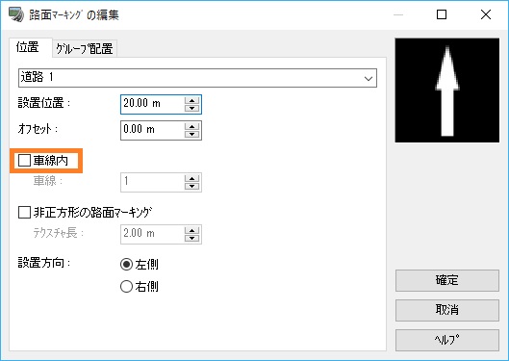This screenshot has width=509, height=361.
Task: Decrease 設置位置 value with down arrow
Action: (x=191, y=108)
